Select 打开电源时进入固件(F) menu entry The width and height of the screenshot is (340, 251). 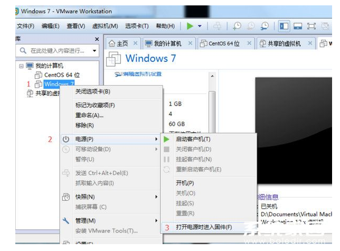point(203,227)
